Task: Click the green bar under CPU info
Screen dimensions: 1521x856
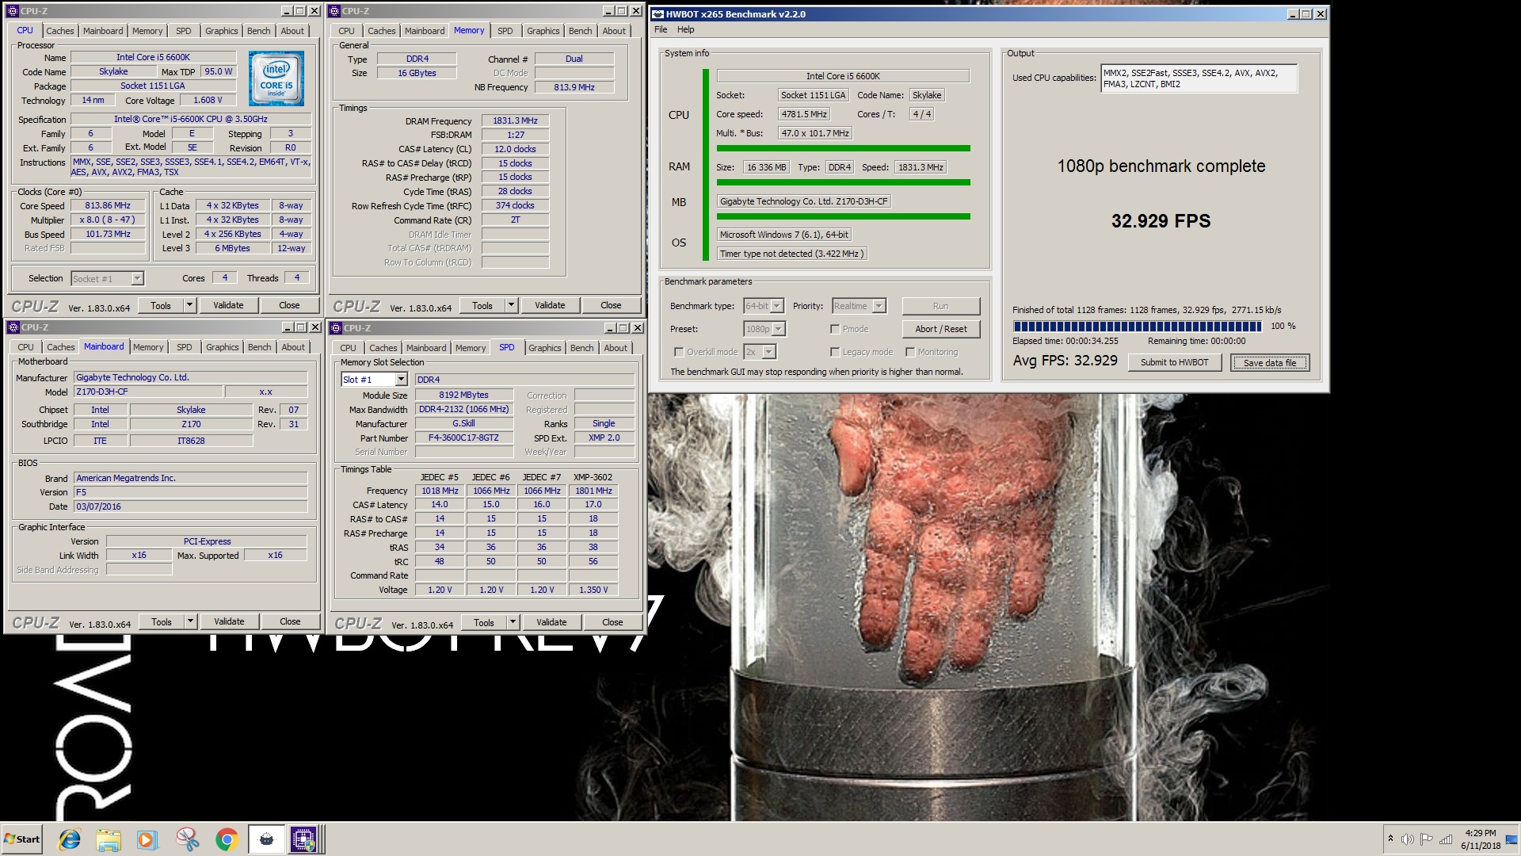Action: [x=843, y=148]
